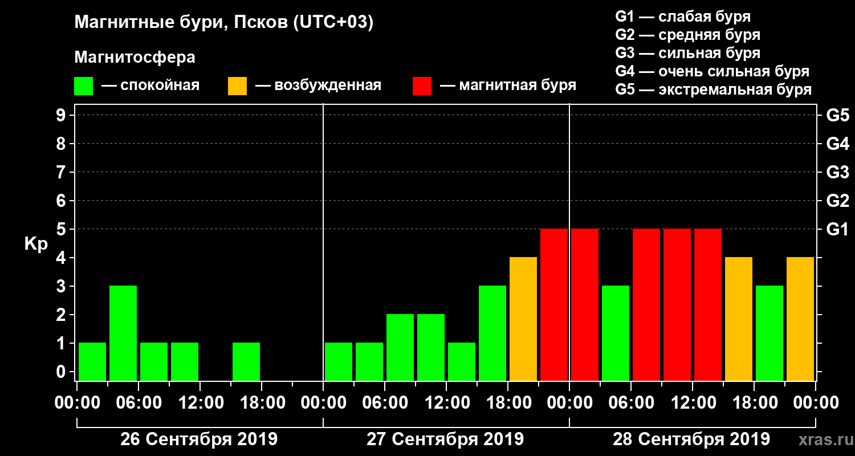Click the Kp axis value 9

coord(62,116)
